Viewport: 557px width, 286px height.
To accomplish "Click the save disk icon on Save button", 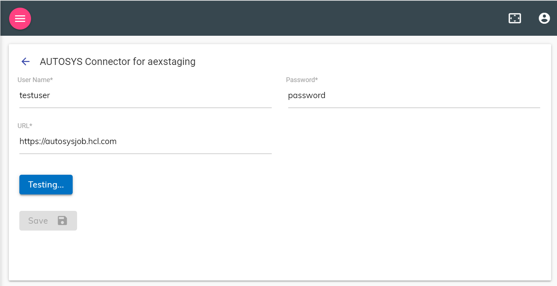I will [x=62, y=220].
